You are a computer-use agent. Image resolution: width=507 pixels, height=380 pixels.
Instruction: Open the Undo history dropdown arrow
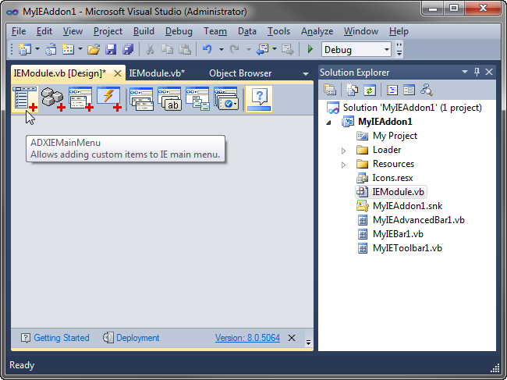(x=222, y=49)
